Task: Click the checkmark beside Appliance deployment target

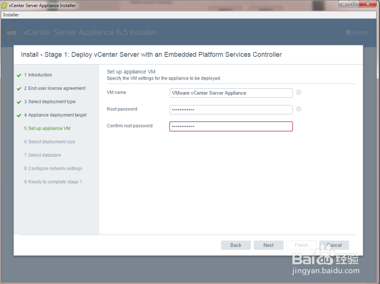Action: click(19, 115)
